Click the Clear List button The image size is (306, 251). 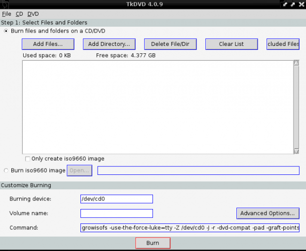click(231, 44)
